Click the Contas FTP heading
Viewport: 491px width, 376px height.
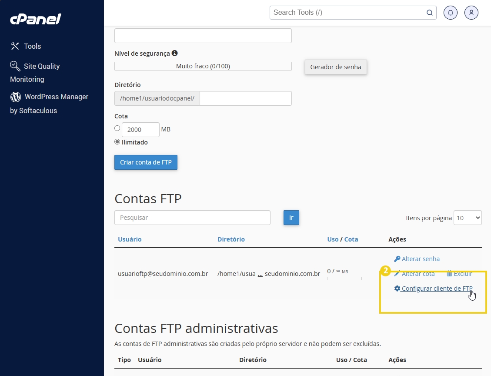pyautogui.click(x=148, y=198)
